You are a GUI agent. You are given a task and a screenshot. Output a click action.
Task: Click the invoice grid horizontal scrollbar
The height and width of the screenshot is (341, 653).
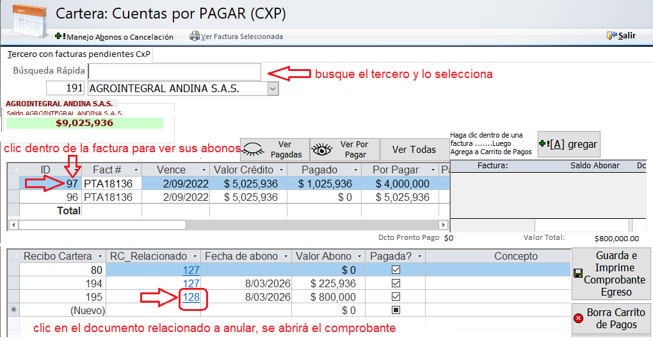[x=102, y=225]
